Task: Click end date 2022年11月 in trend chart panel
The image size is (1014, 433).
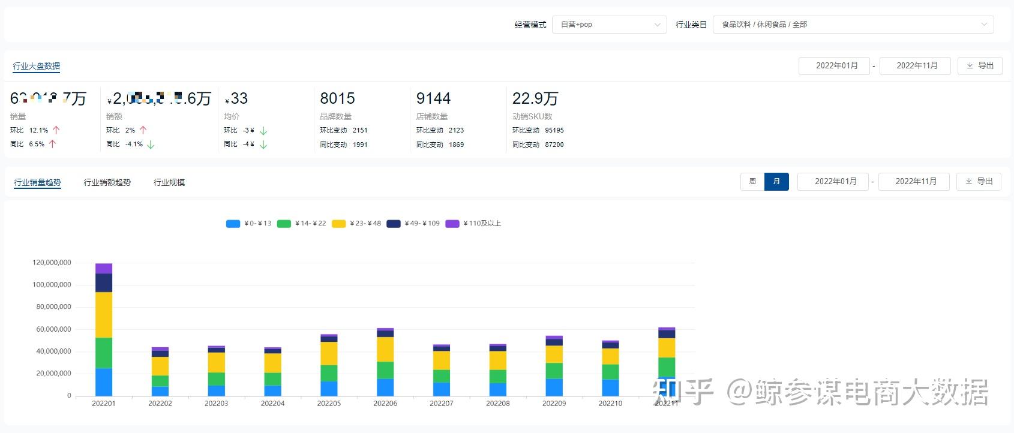Action: tap(914, 182)
